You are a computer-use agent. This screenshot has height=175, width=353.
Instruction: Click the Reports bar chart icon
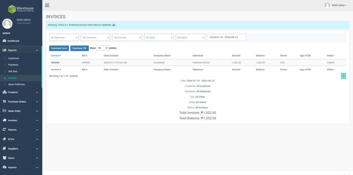coord(4,50)
